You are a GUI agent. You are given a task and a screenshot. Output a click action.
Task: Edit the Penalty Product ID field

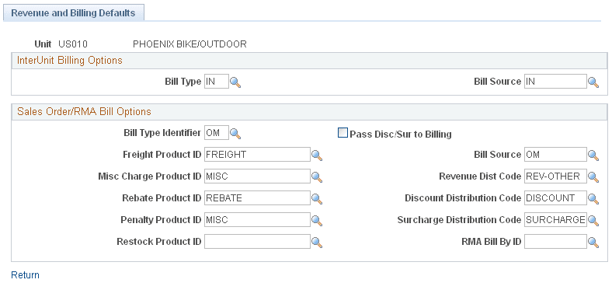(257, 220)
